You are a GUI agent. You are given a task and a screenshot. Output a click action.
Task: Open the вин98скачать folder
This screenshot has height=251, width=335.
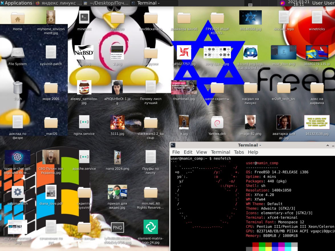(x=151, y=18)
